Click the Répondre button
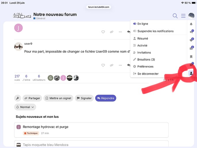The image size is (197, 148). [x=106, y=98]
